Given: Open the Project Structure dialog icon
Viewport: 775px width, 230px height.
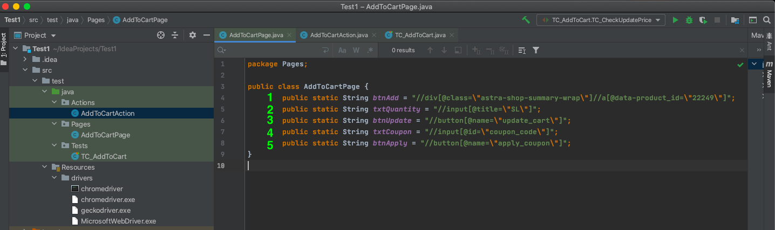Looking at the screenshot, I should tap(735, 20).
